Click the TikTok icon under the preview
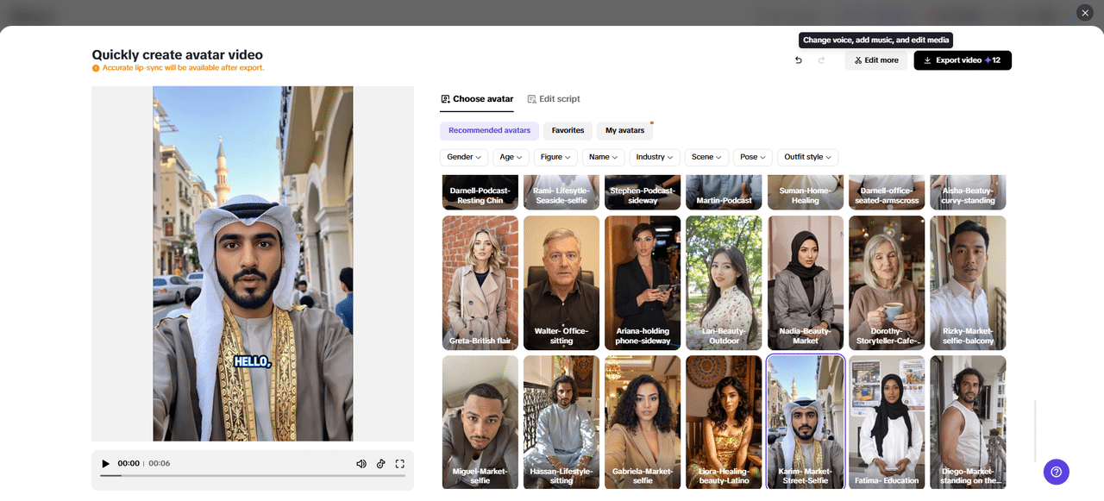The image size is (1104, 501). [x=380, y=464]
